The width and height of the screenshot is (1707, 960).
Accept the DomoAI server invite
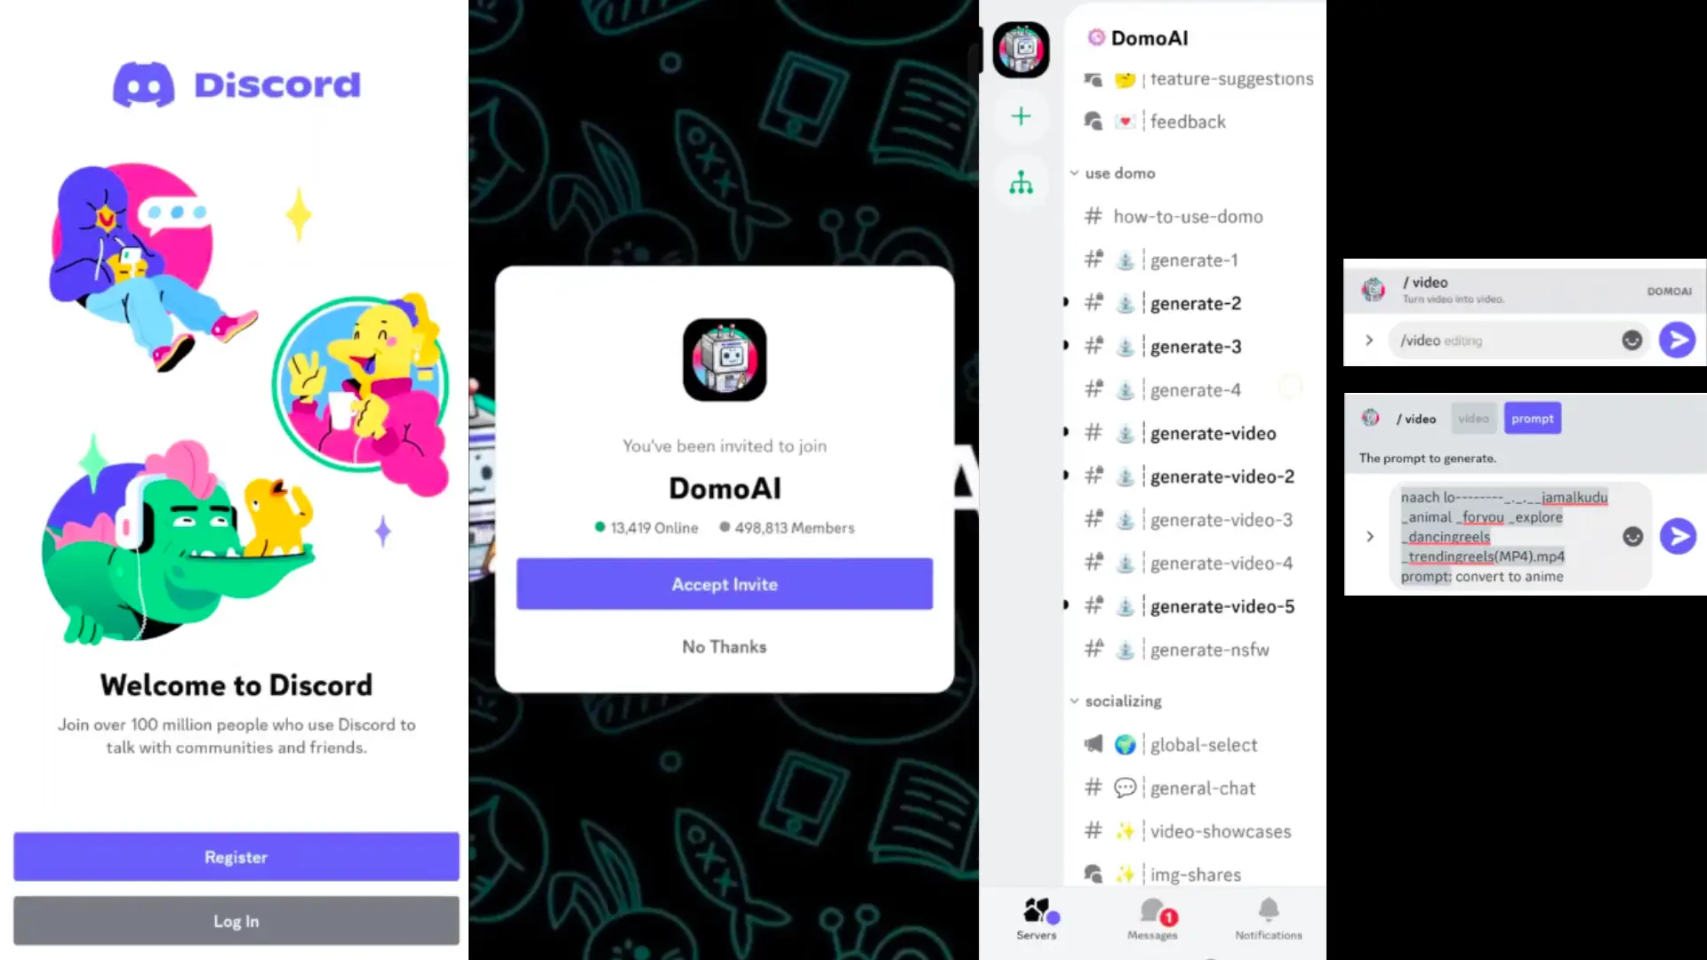pos(724,584)
